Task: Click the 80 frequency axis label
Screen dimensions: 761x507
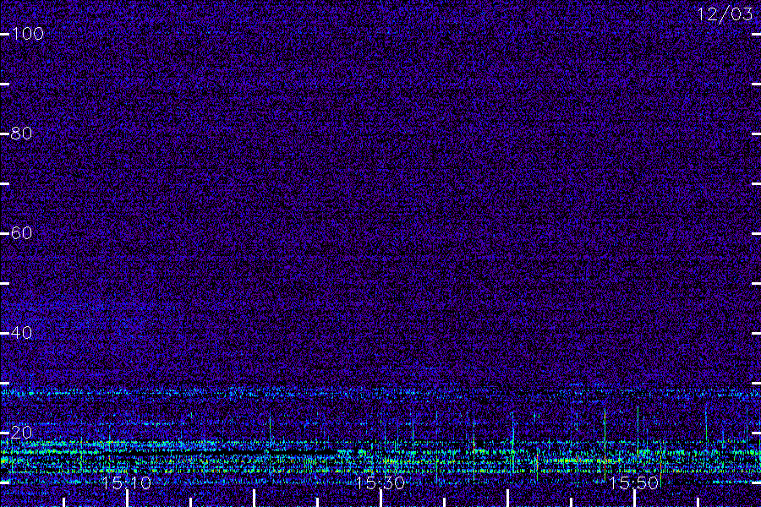Action: coord(21,134)
